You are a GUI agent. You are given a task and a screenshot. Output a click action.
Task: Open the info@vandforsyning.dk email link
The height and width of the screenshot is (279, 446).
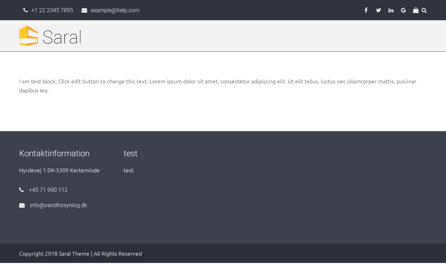click(x=59, y=205)
